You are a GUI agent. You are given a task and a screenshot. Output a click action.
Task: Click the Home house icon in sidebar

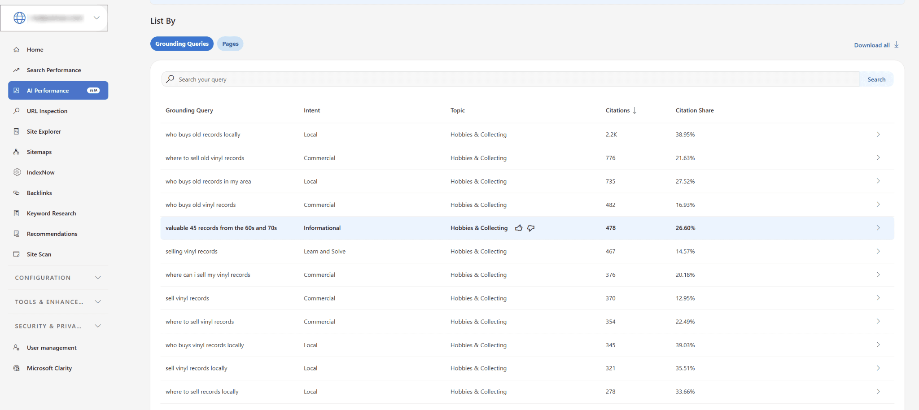(17, 50)
